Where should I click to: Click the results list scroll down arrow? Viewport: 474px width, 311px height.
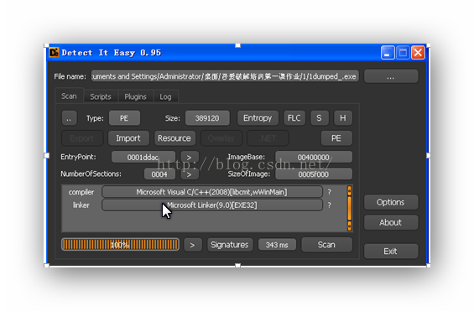click(x=350, y=225)
